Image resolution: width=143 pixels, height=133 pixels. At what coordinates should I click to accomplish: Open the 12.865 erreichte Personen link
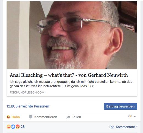pyautogui.click(x=28, y=106)
